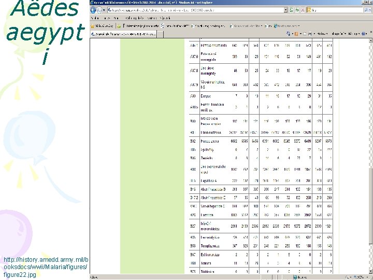Click code B58 in the table
Image resolution: width=373 pixels, height=280 pixels.
193,246
